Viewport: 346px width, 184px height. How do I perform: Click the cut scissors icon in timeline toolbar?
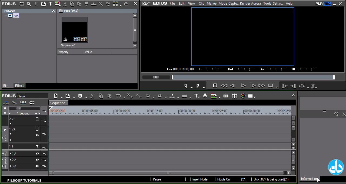[92, 96]
